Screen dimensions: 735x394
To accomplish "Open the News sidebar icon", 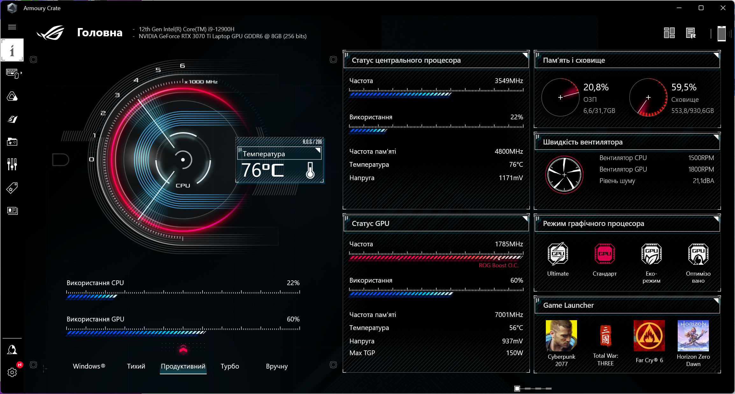I will (x=12, y=210).
